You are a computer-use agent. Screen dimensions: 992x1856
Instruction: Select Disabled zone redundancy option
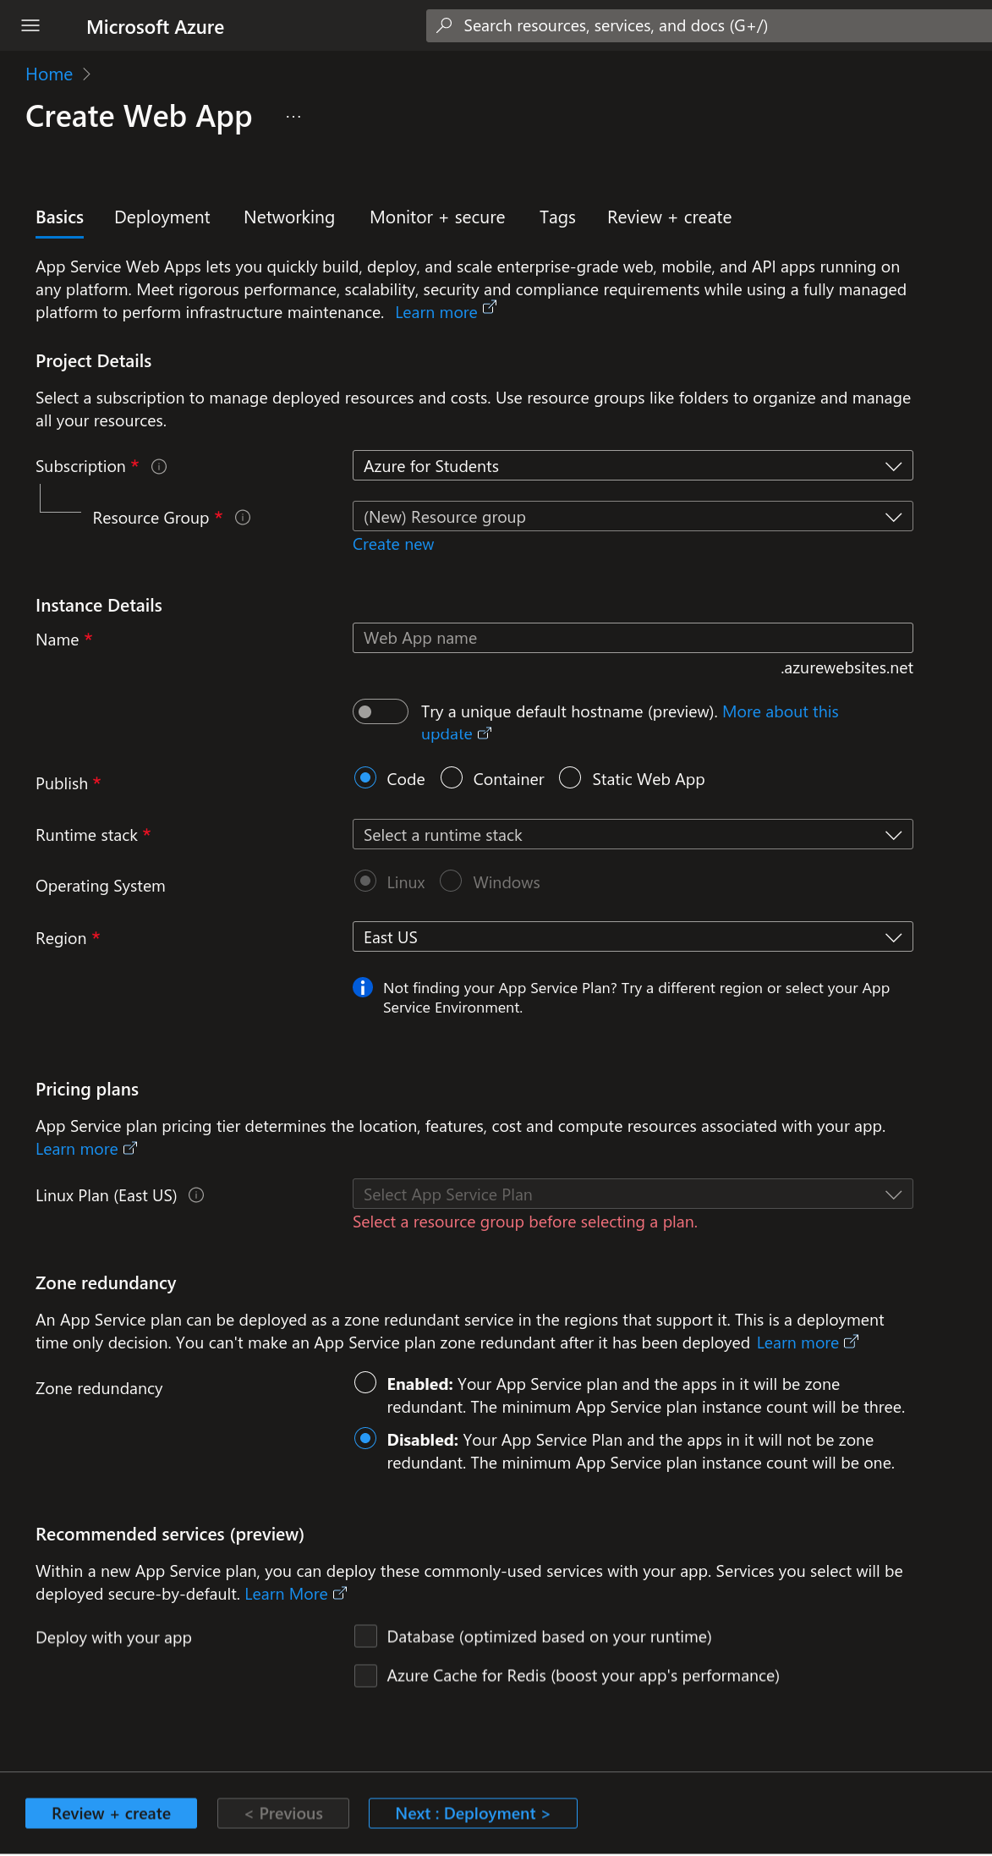click(x=365, y=1438)
